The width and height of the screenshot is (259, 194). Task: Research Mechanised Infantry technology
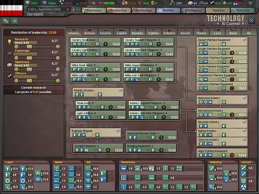pos(222,113)
